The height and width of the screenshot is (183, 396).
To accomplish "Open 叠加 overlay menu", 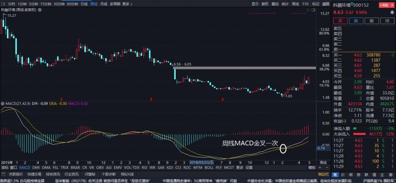I will click(275, 4).
